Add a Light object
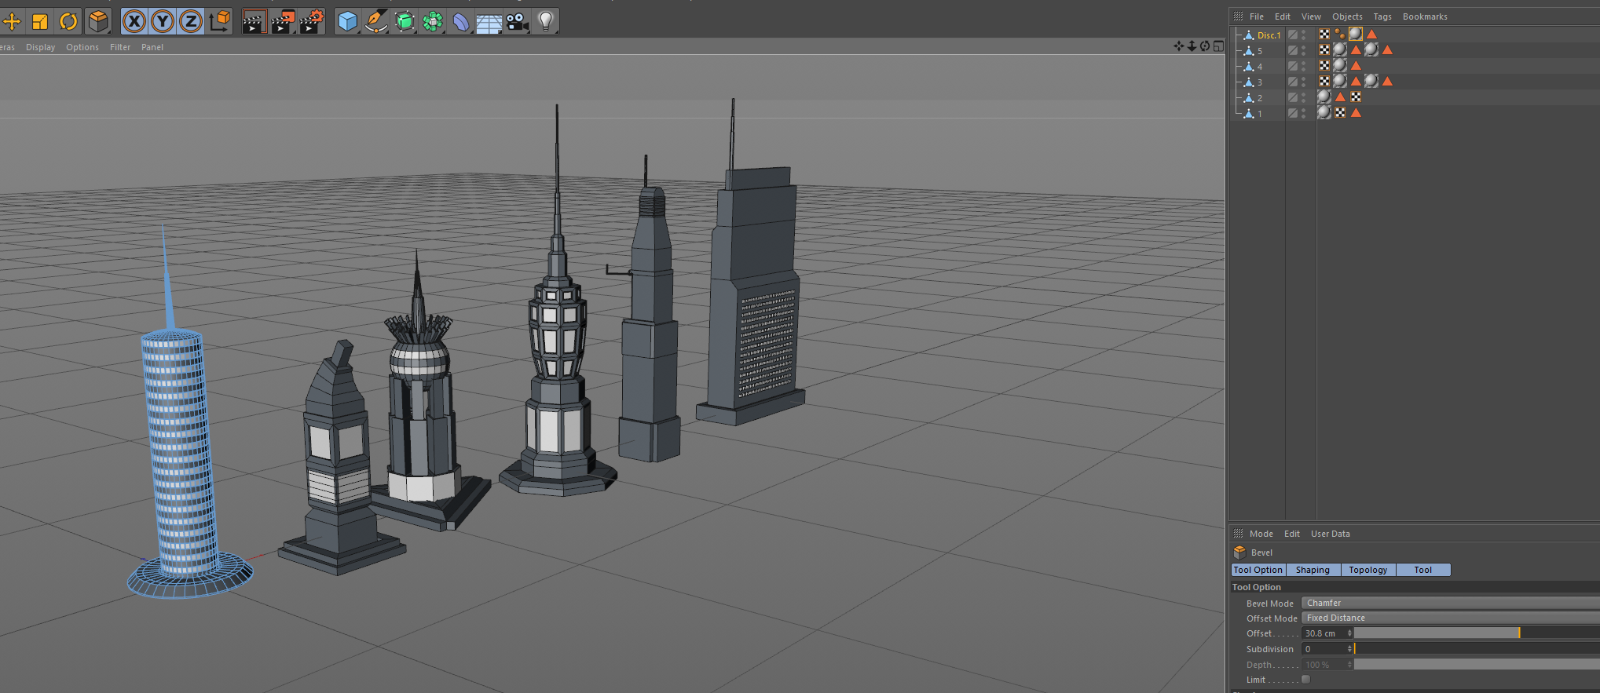This screenshot has width=1600, height=693. 546,21
